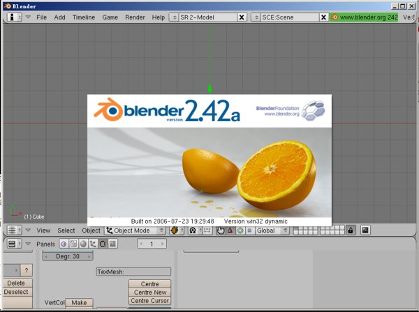Click the Degr: 30 value
The width and height of the screenshot is (419, 312).
(68, 256)
